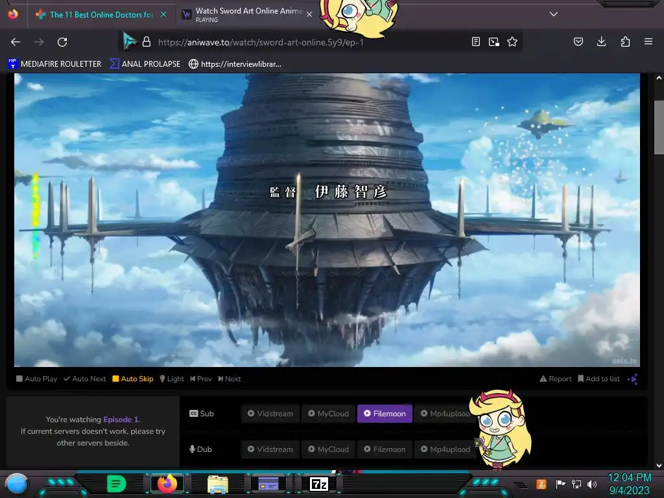Image resolution: width=664 pixels, height=498 pixels.
Task: Click the volume speaker tray icon
Action: coord(592,484)
